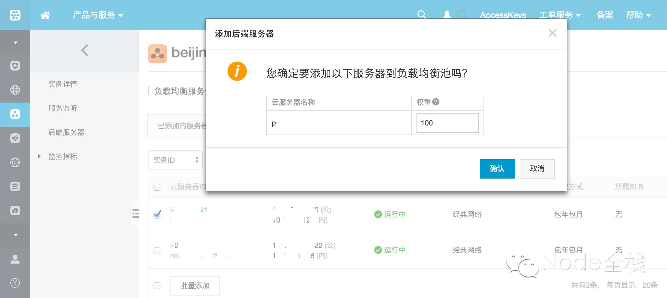Viewport: 667px width, 298px height.
Task: Click the beijing instance SLB icon
Action: (158, 54)
